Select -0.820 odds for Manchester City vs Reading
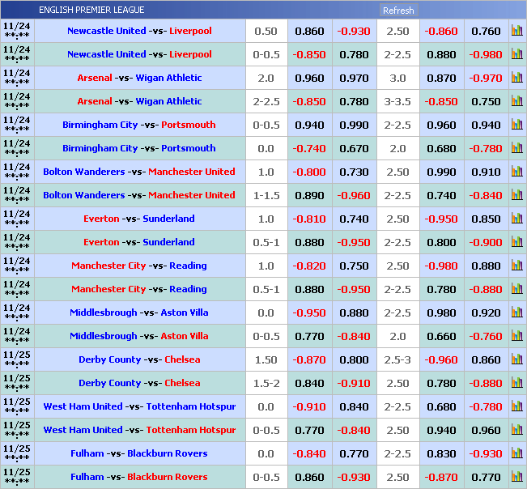Viewport: 527px width, 489px height. pos(309,266)
